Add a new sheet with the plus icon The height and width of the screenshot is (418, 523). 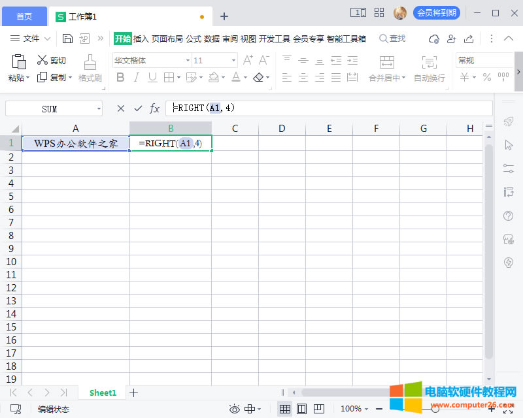point(134,393)
